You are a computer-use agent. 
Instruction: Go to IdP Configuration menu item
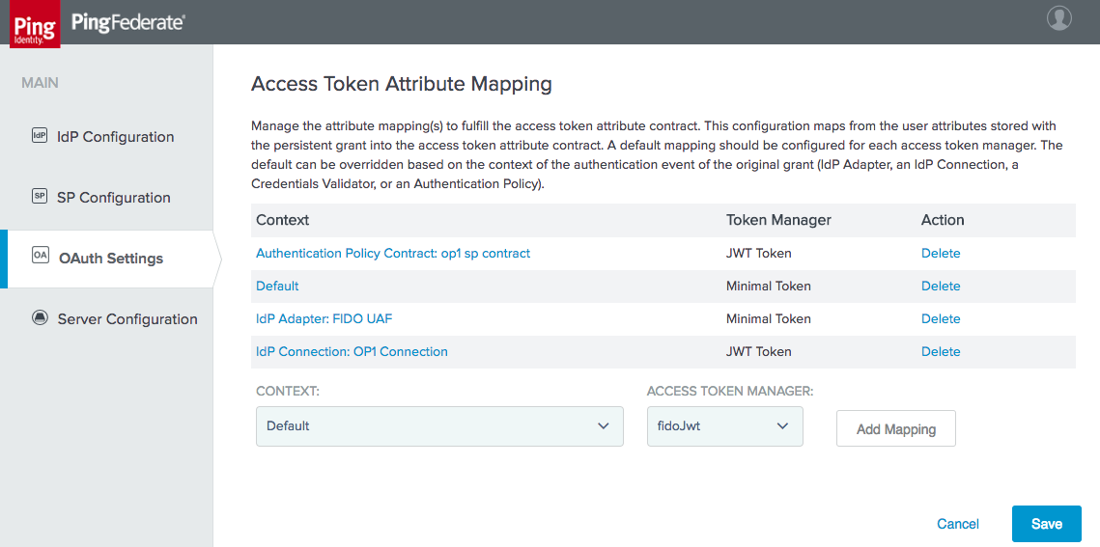[116, 137]
